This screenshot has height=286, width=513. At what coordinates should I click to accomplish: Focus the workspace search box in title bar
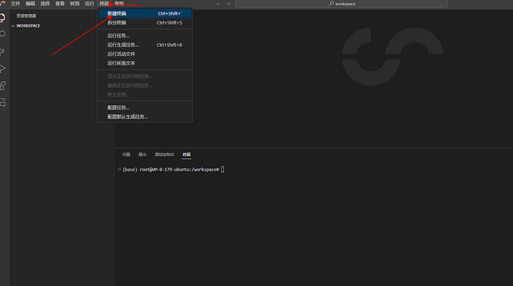(341, 4)
